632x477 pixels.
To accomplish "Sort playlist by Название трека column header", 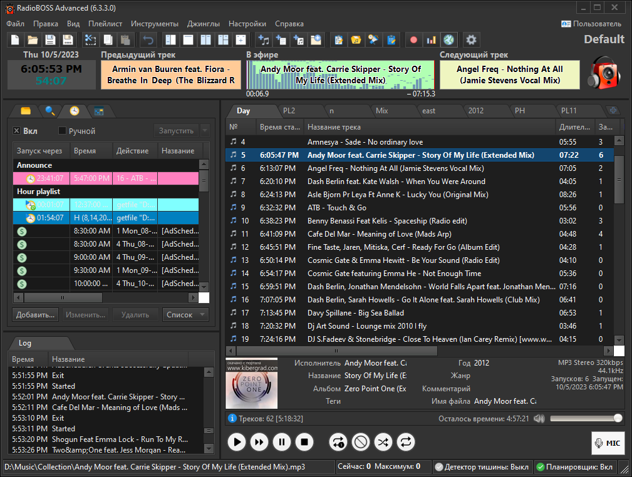I will click(430, 127).
